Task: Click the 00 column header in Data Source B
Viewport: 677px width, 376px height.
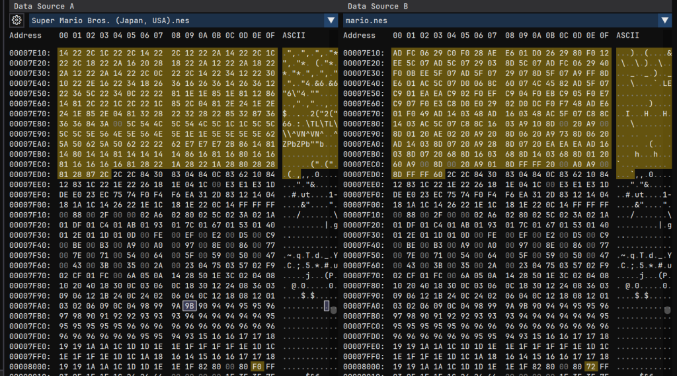Action: [397, 35]
